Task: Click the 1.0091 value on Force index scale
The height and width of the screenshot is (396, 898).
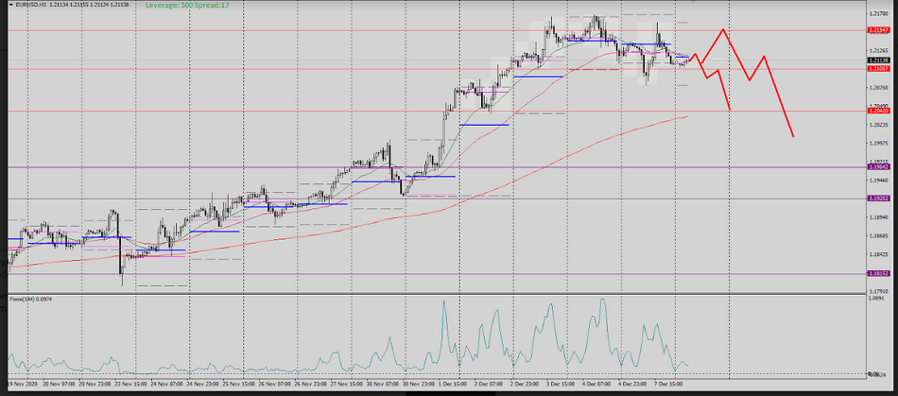Action: tap(875, 299)
